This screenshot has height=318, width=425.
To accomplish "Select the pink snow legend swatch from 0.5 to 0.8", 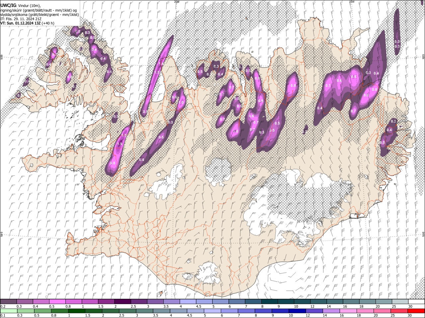I will click(57, 301).
